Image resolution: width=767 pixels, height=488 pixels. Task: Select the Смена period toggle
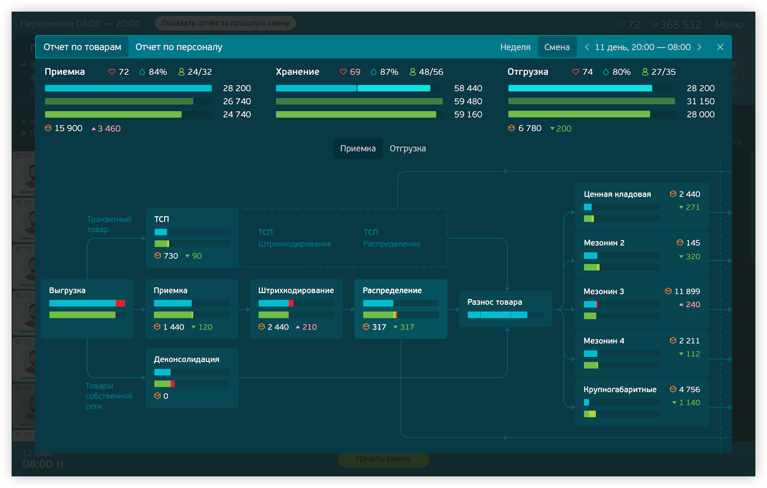pos(557,47)
